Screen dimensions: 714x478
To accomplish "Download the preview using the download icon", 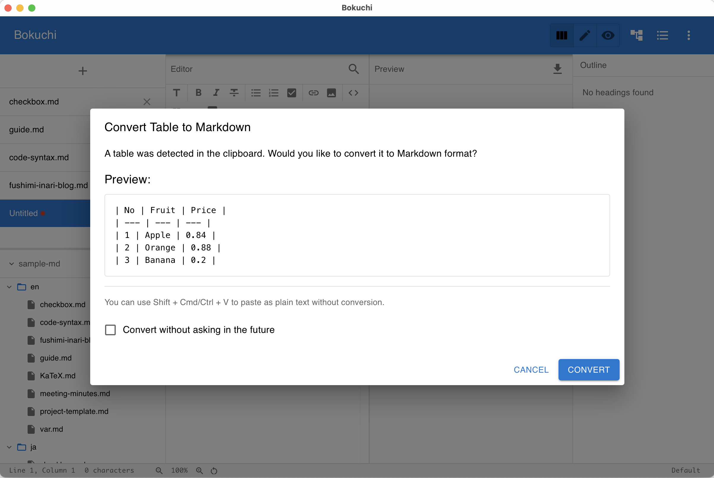I will pos(558,69).
